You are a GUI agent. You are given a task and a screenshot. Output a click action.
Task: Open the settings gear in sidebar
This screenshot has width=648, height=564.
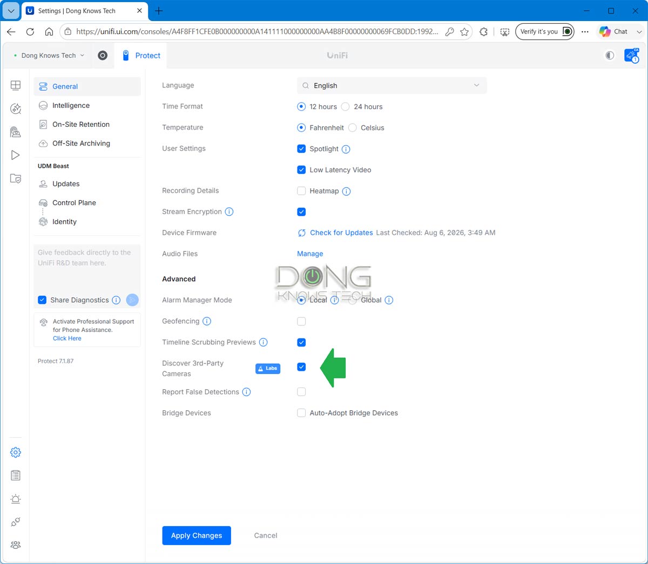pos(16,452)
